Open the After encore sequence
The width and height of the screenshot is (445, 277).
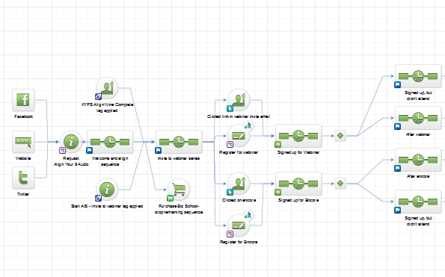[x=418, y=160]
